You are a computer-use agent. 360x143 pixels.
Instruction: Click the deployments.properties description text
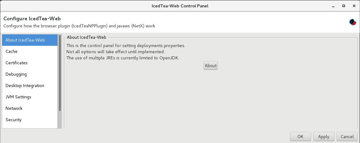pos(126,46)
